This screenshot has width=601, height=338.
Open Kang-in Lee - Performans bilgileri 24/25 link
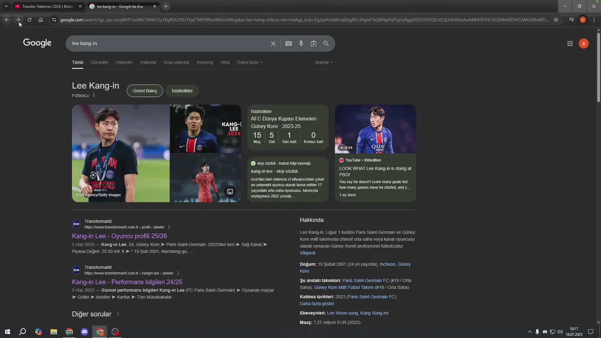click(127, 282)
